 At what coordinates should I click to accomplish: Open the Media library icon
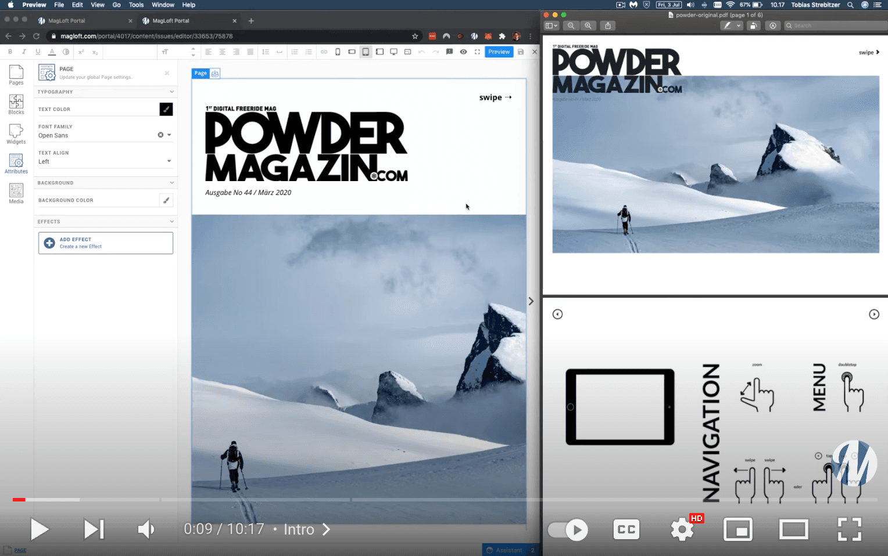16,193
